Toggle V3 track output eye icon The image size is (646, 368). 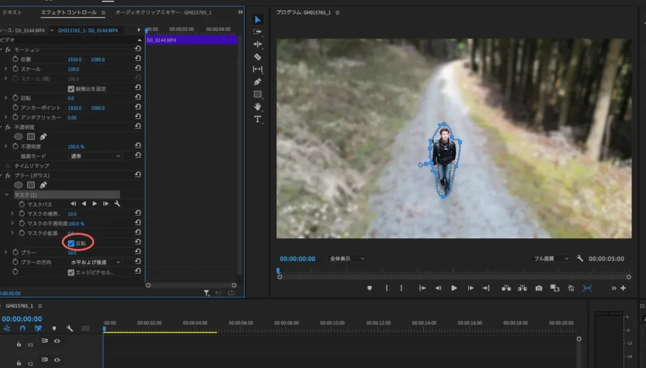pyautogui.click(x=57, y=341)
